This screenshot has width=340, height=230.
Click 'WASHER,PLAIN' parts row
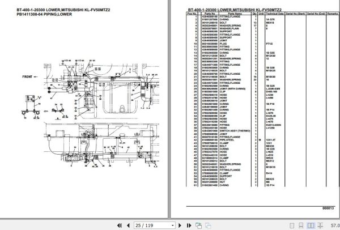pyautogui.click(x=262, y=28)
